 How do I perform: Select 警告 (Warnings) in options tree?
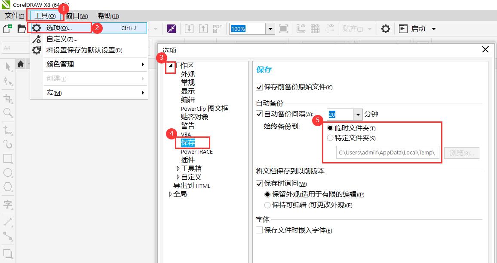(187, 126)
